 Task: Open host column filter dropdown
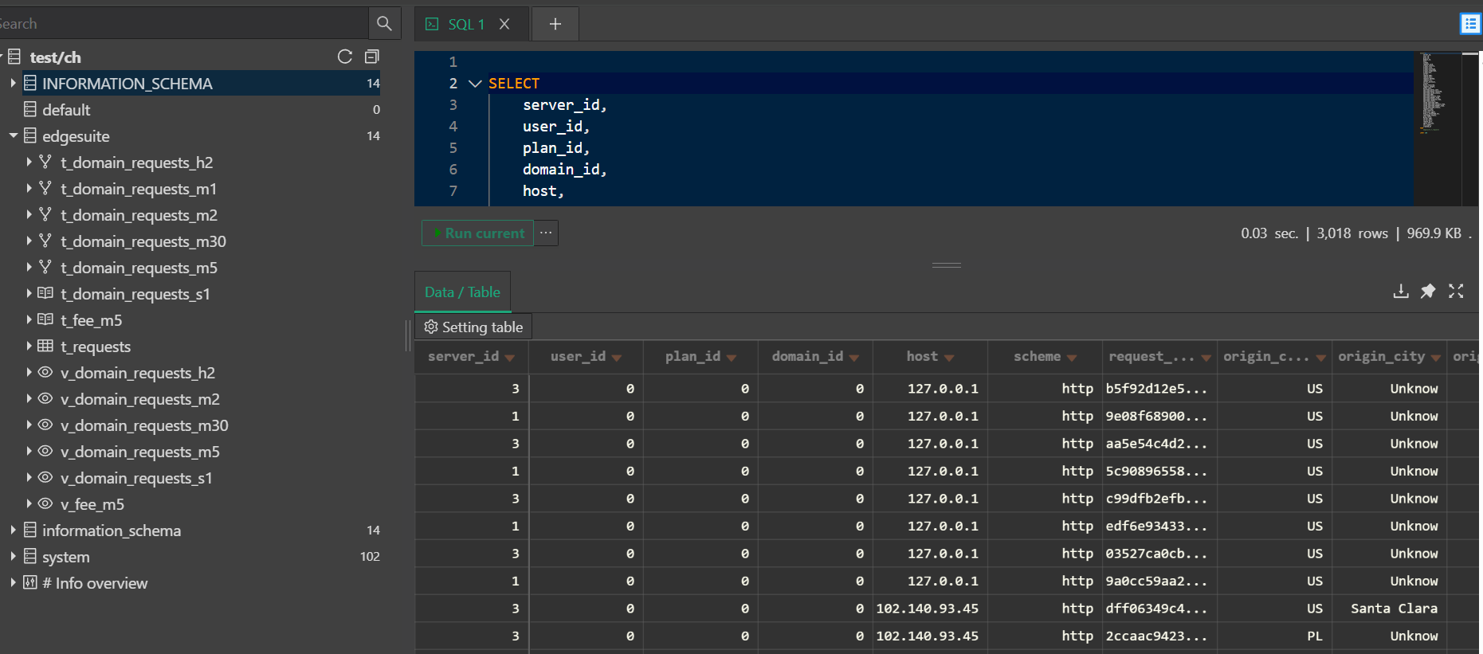tap(949, 358)
